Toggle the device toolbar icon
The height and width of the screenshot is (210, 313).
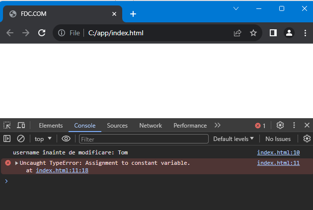[x=21, y=126]
